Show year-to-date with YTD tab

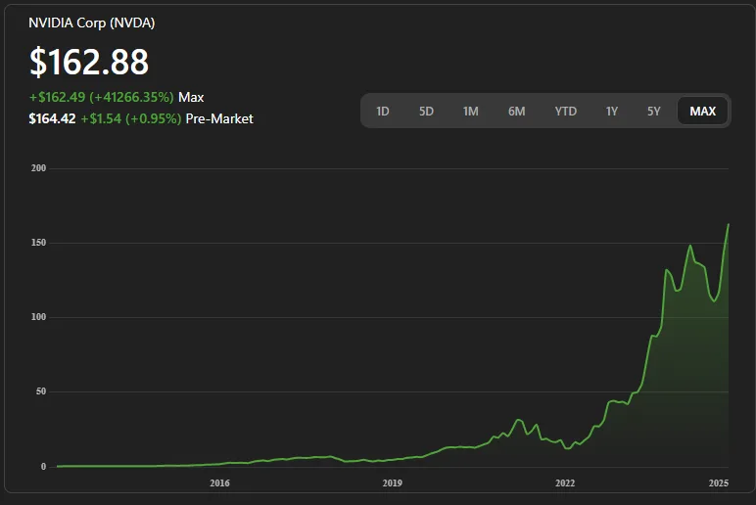566,112
